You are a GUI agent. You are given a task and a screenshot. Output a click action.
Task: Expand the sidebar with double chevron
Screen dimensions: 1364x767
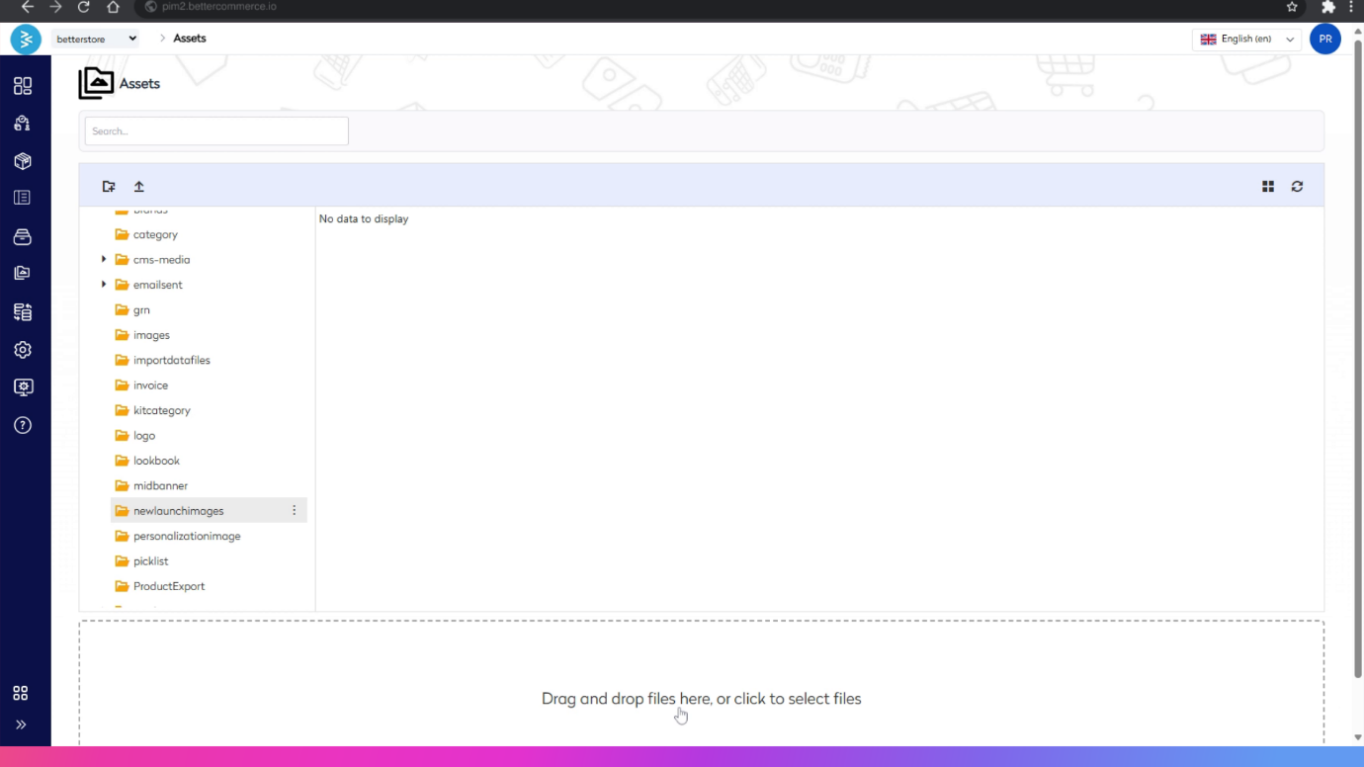(x=21, y=724)
